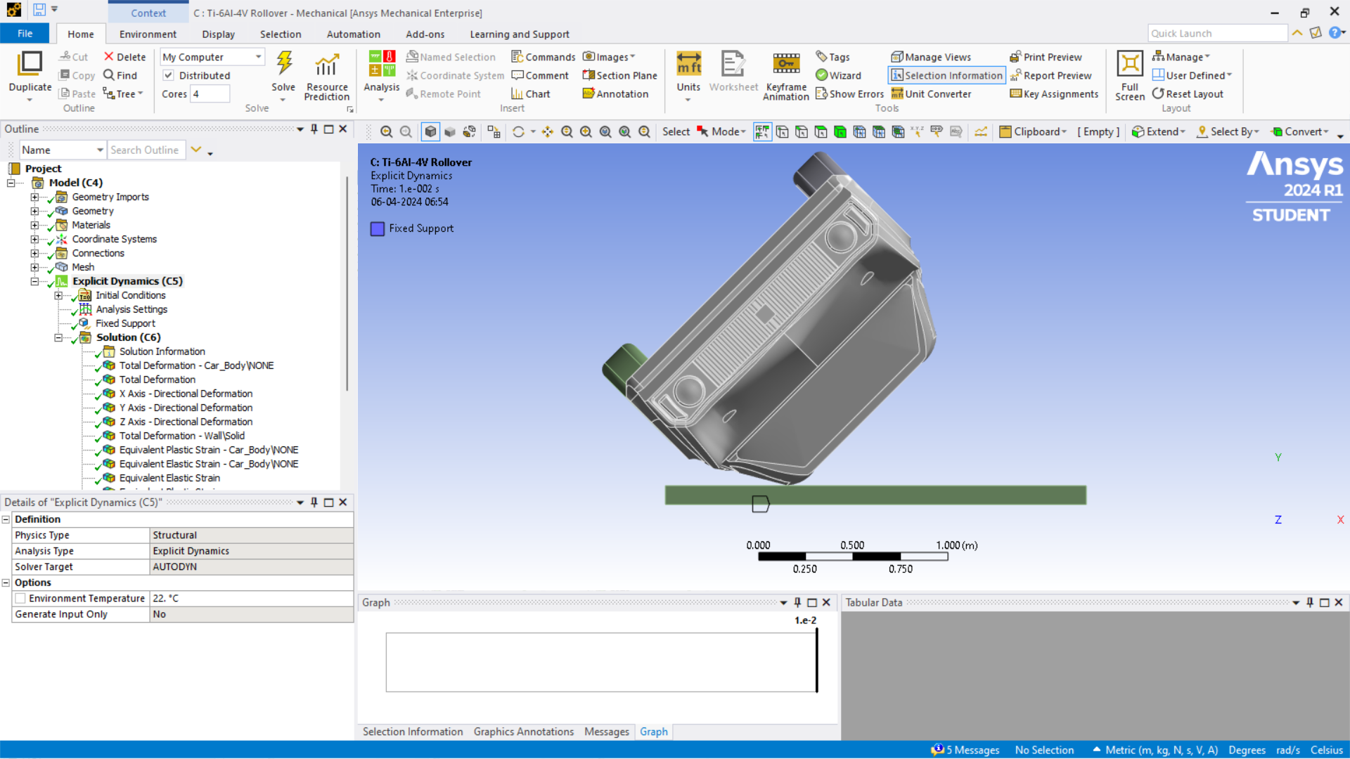The height and width of the screenshot is (759, 1350).
Task: Open the Unit Converter tool
Action: tap(931, 93)
